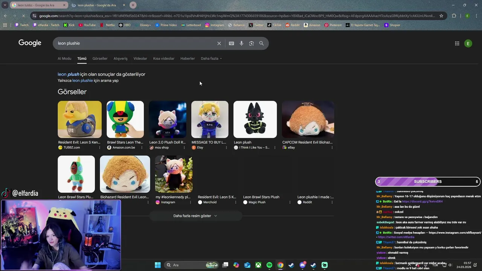Open the Netflix bookmark
Viewport: 482px width, 271px height.
[x=107, y=25]
